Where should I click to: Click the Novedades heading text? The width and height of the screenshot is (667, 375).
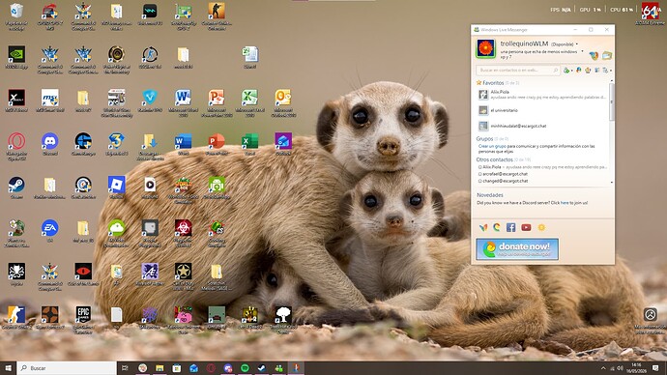[489, 195]
